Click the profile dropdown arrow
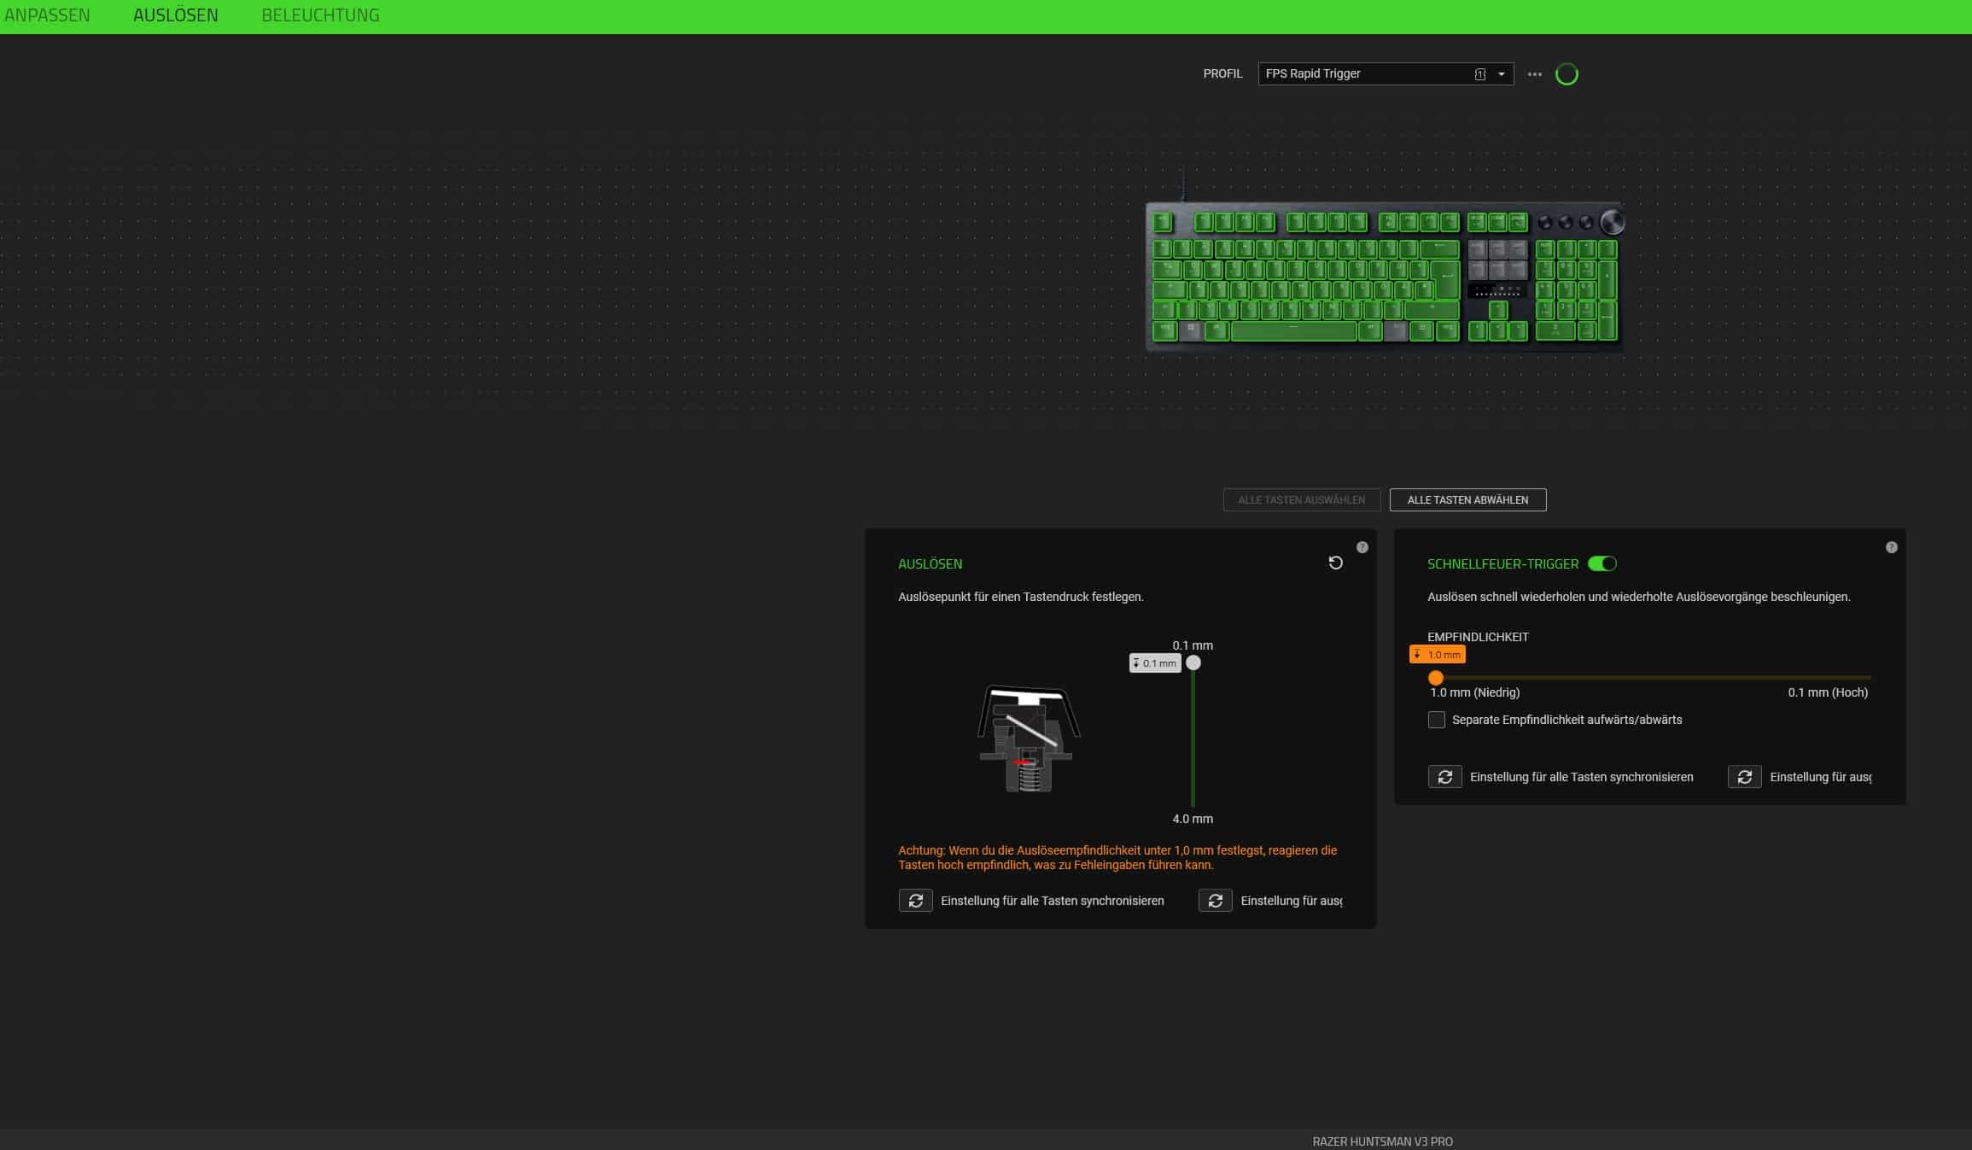The width and height of the screenshot is (1972, 1150). coord(1501,74)
